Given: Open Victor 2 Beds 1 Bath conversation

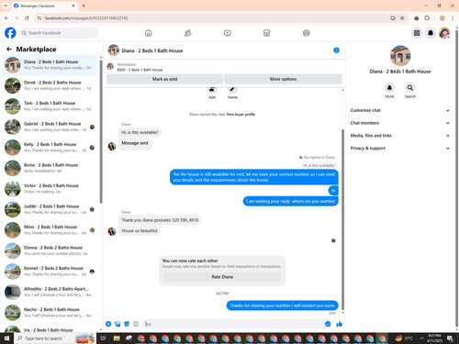Looking at the screenshot, I should tap(50, 189).
